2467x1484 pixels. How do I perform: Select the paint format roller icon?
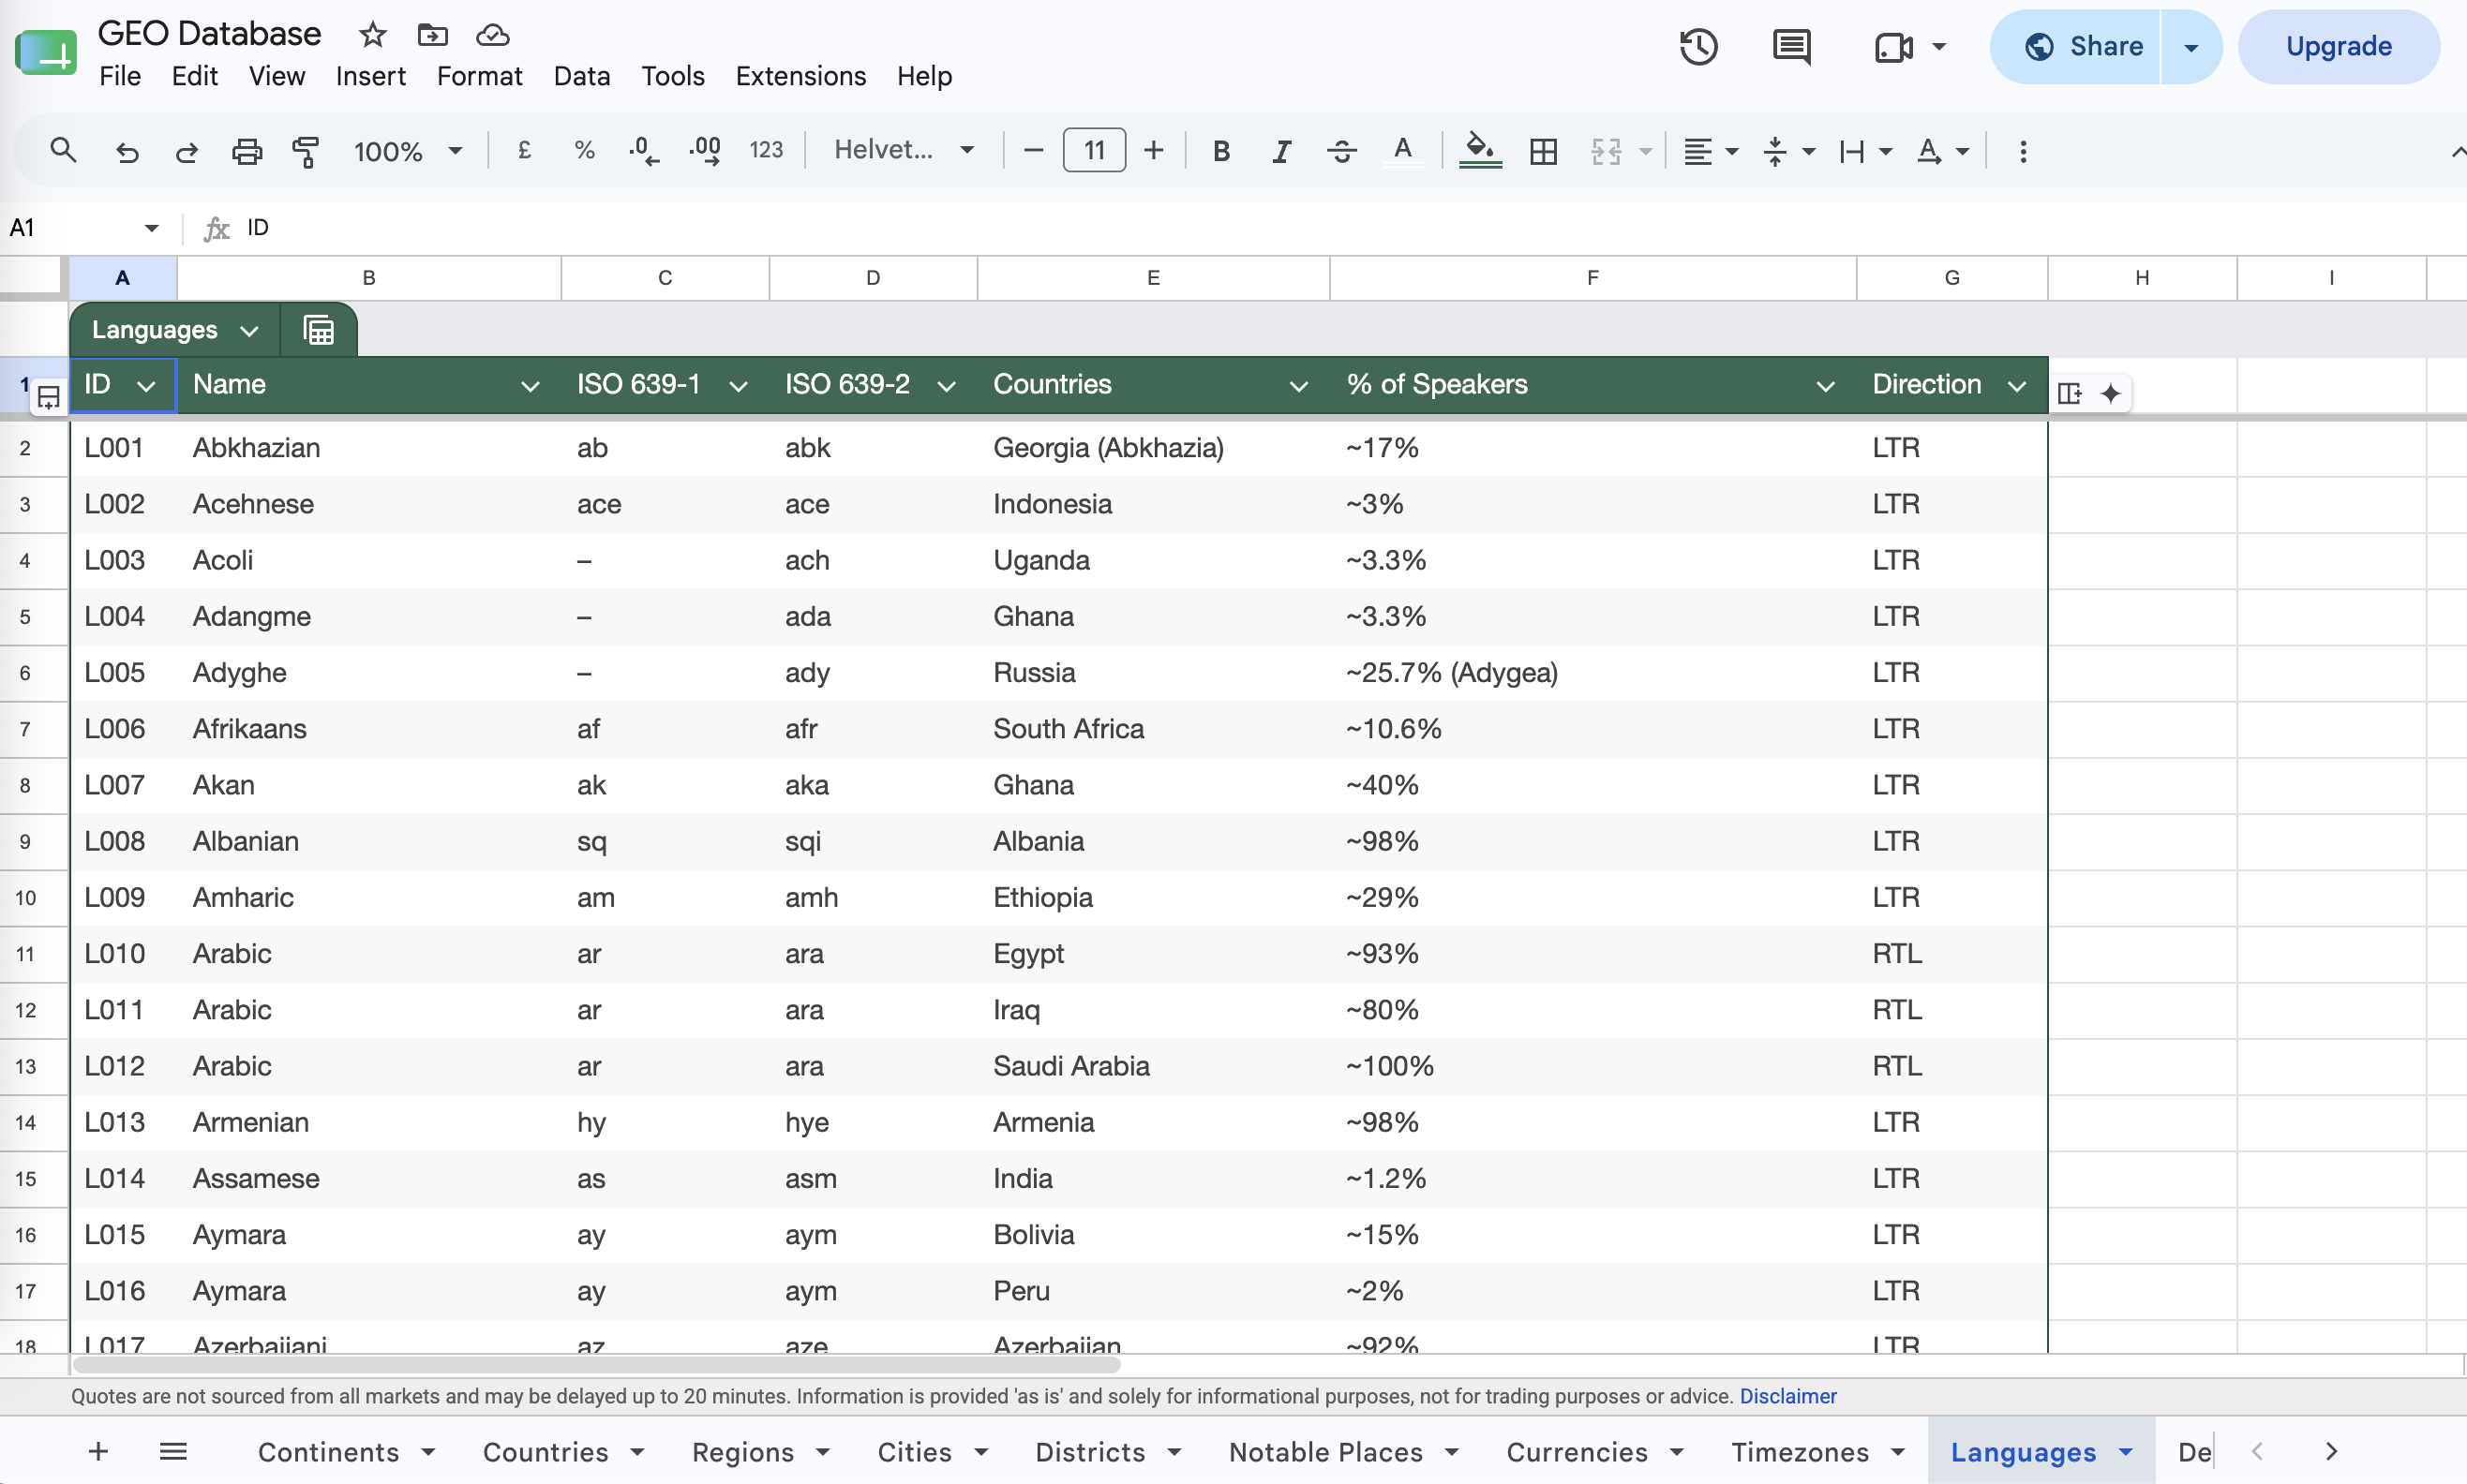(306, 152)
